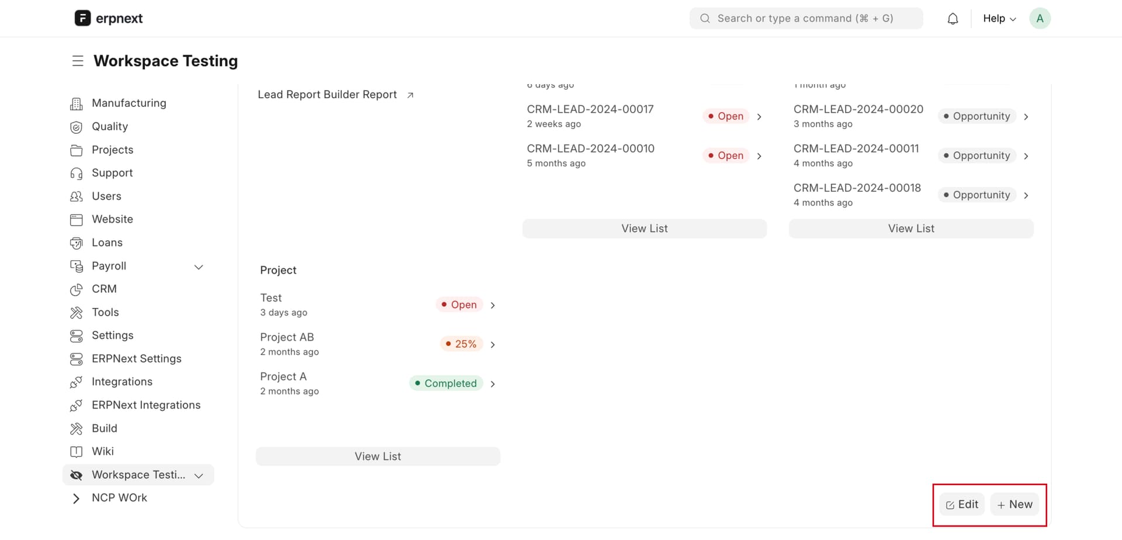Open the Manufacturing workspace icon

[x=77, y=103]
